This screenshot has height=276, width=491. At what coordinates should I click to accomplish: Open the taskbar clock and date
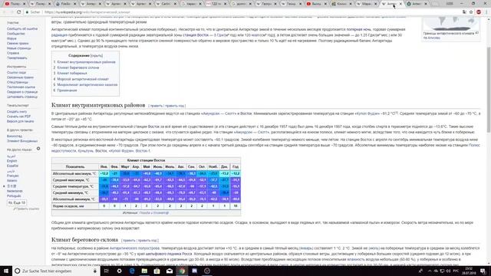(x=469, y=271)
